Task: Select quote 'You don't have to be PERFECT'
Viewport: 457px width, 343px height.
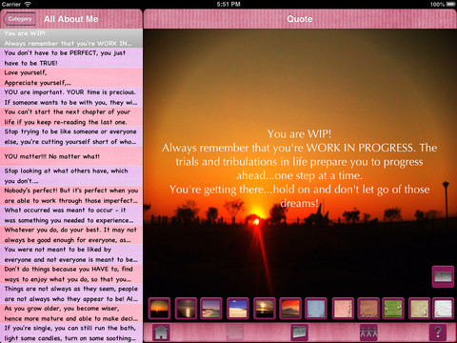Action: click(71, 58)
